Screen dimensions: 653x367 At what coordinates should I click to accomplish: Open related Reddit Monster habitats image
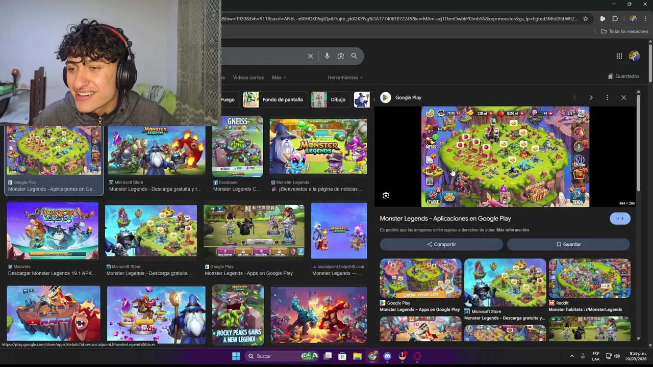click(590, 278)
